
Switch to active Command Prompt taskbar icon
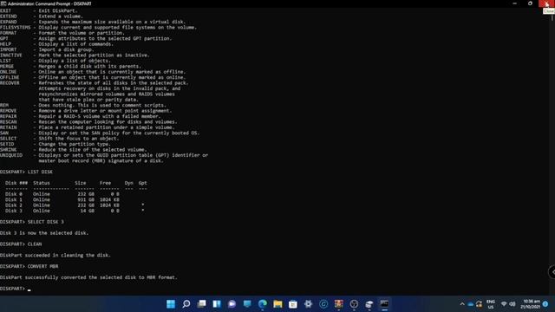point(384,304)
